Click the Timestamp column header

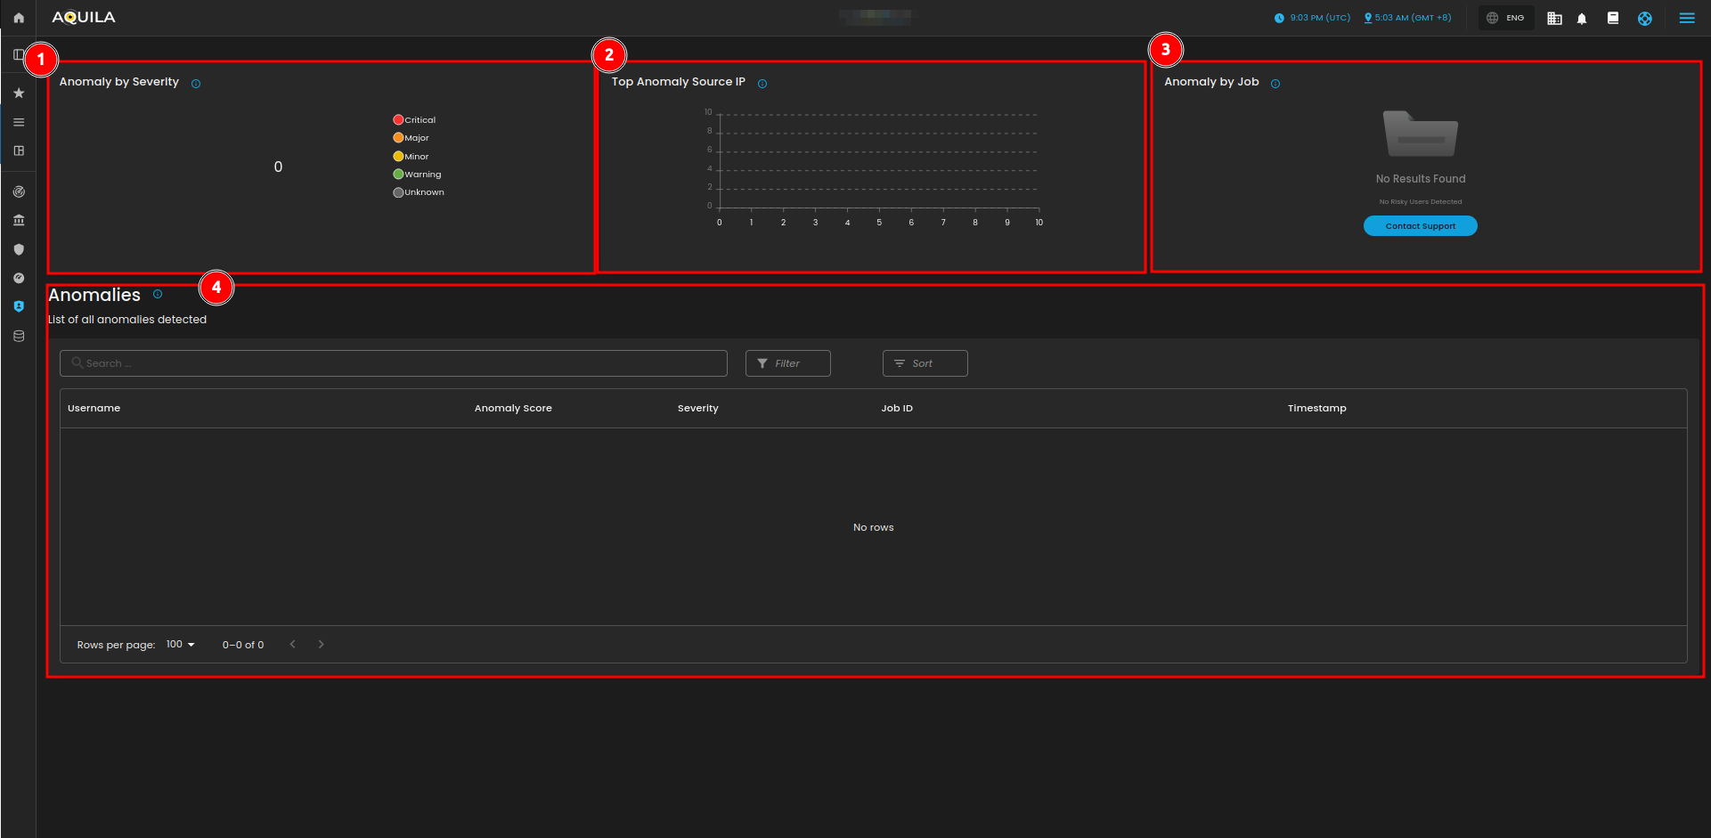[x=1316, y=409]
